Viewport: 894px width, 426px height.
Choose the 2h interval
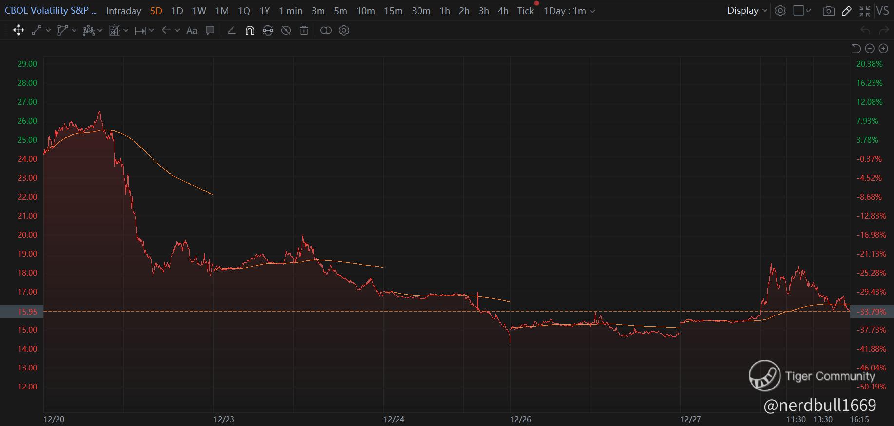(x=464, y=11)
